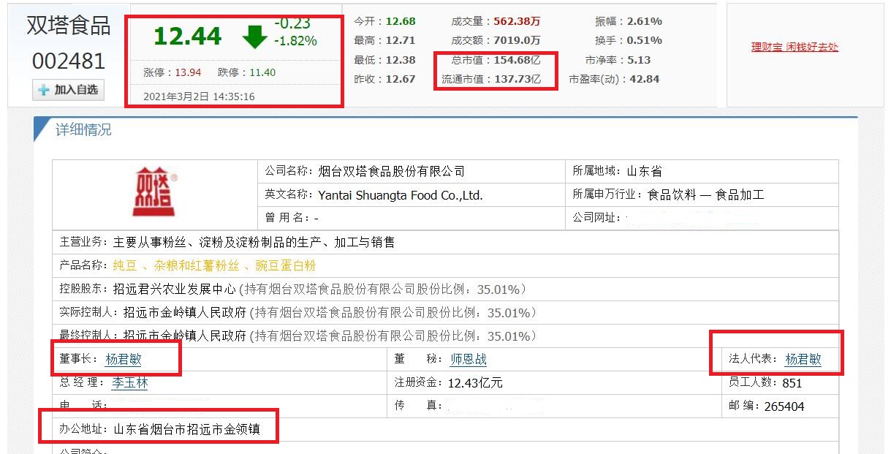Open general manager link 李玉林
The height and width of the screenshot is (454, 891).
129,382
